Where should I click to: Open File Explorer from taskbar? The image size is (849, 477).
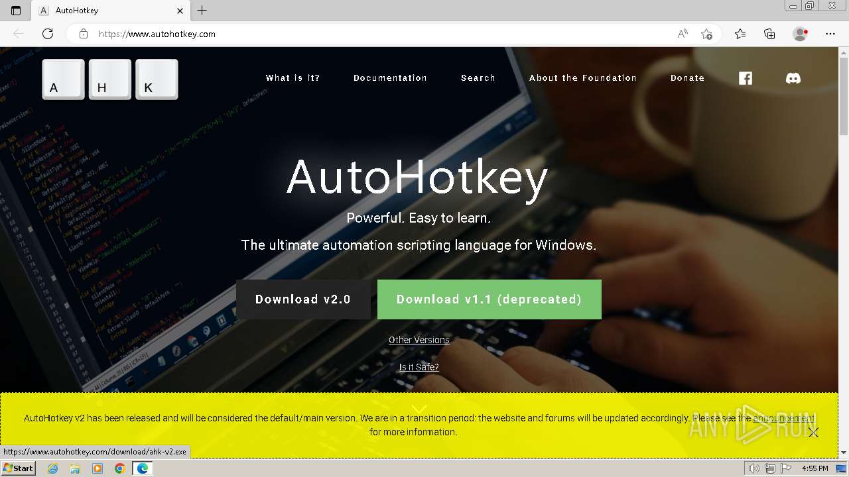pos(75,468)
